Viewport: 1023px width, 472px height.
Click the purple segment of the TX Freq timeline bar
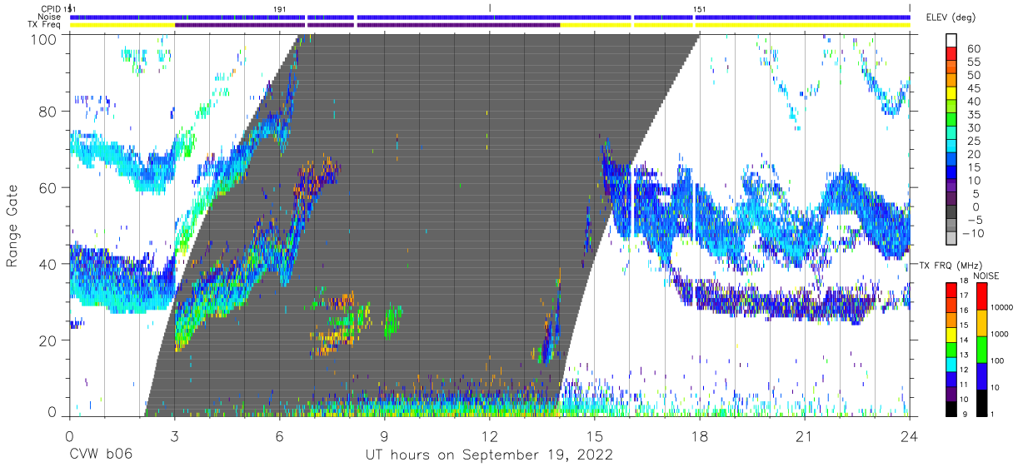367,25
